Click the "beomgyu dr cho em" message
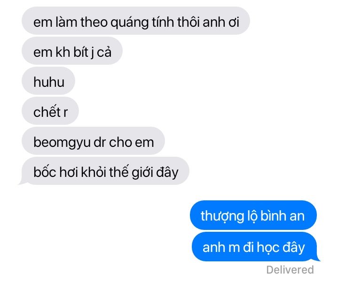Screen dimensions: 338x282 [93, 141]
